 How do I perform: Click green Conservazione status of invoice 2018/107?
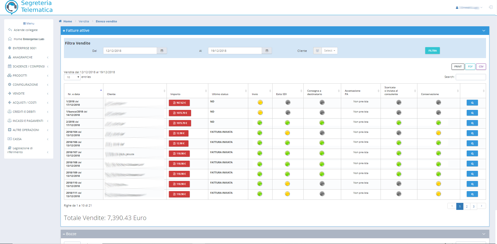point(439,153)
